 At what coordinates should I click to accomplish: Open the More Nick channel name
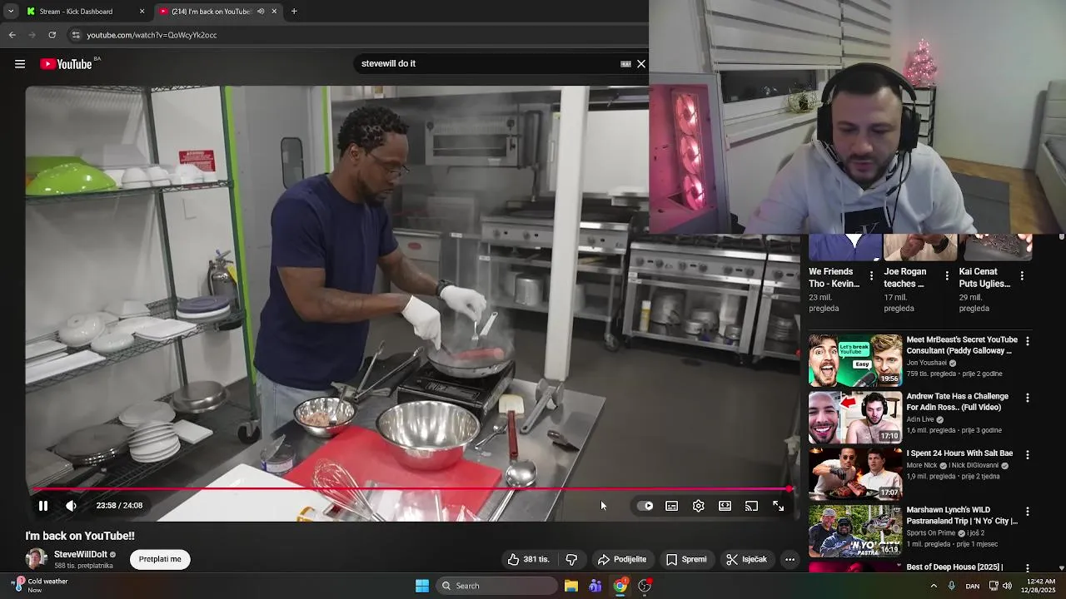click(x=922, y=466)
